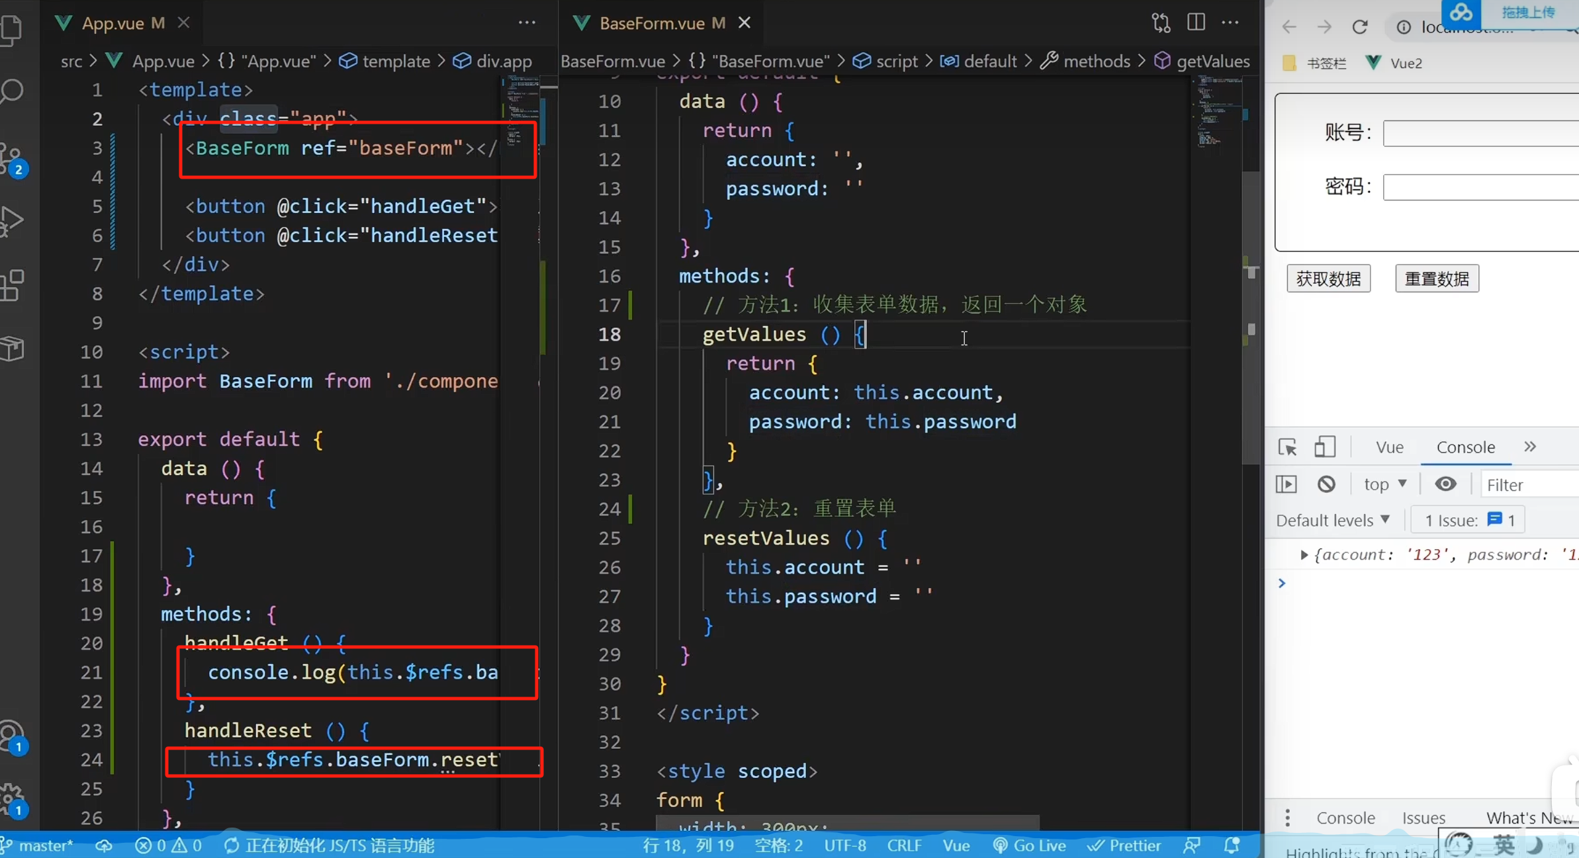Open Extensions view in activity bar
Screen dimensions: 1579x858
tap(12, 286)
